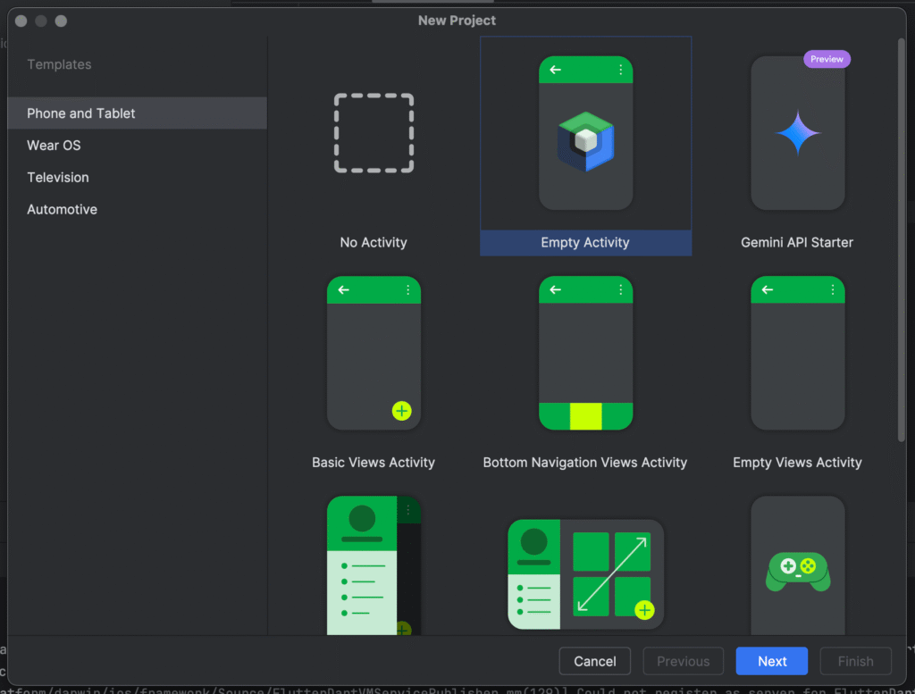Click the No Activity label

374,243
